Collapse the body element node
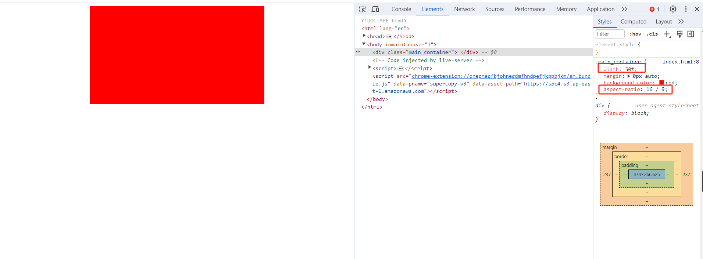The height and width of the screenshot is (259, 703). point(364,44)
